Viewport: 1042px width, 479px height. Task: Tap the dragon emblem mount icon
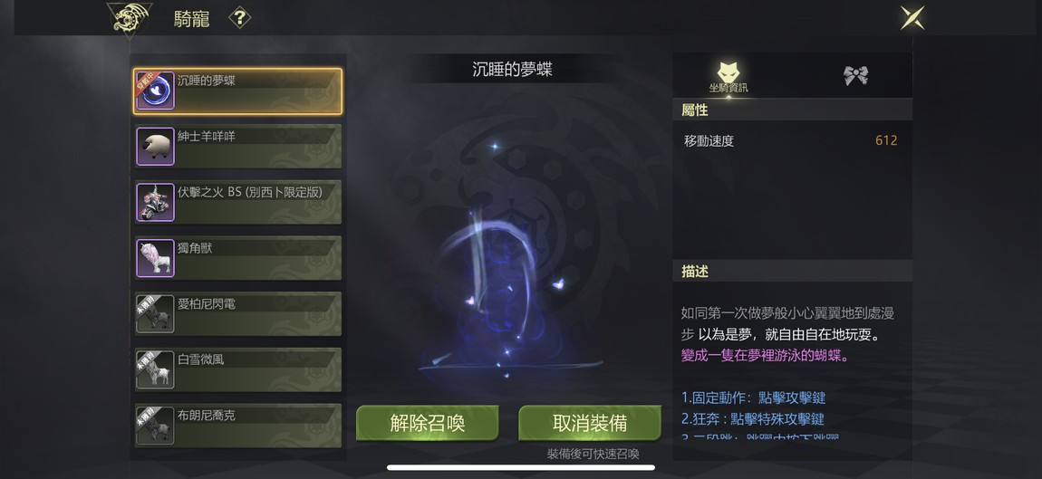point(129,20)
